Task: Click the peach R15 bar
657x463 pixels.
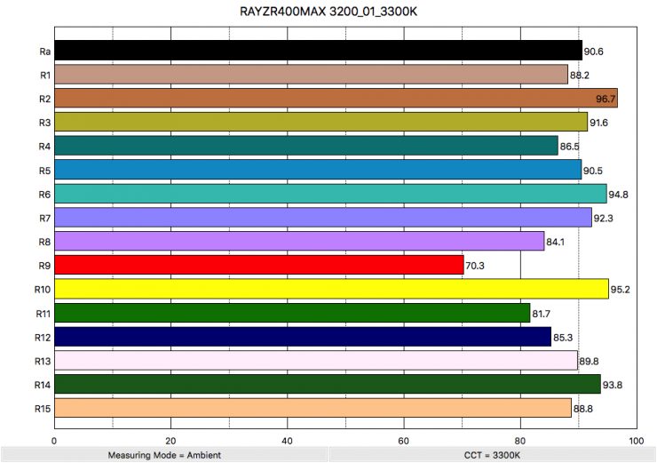Action: tap(313, 408)
